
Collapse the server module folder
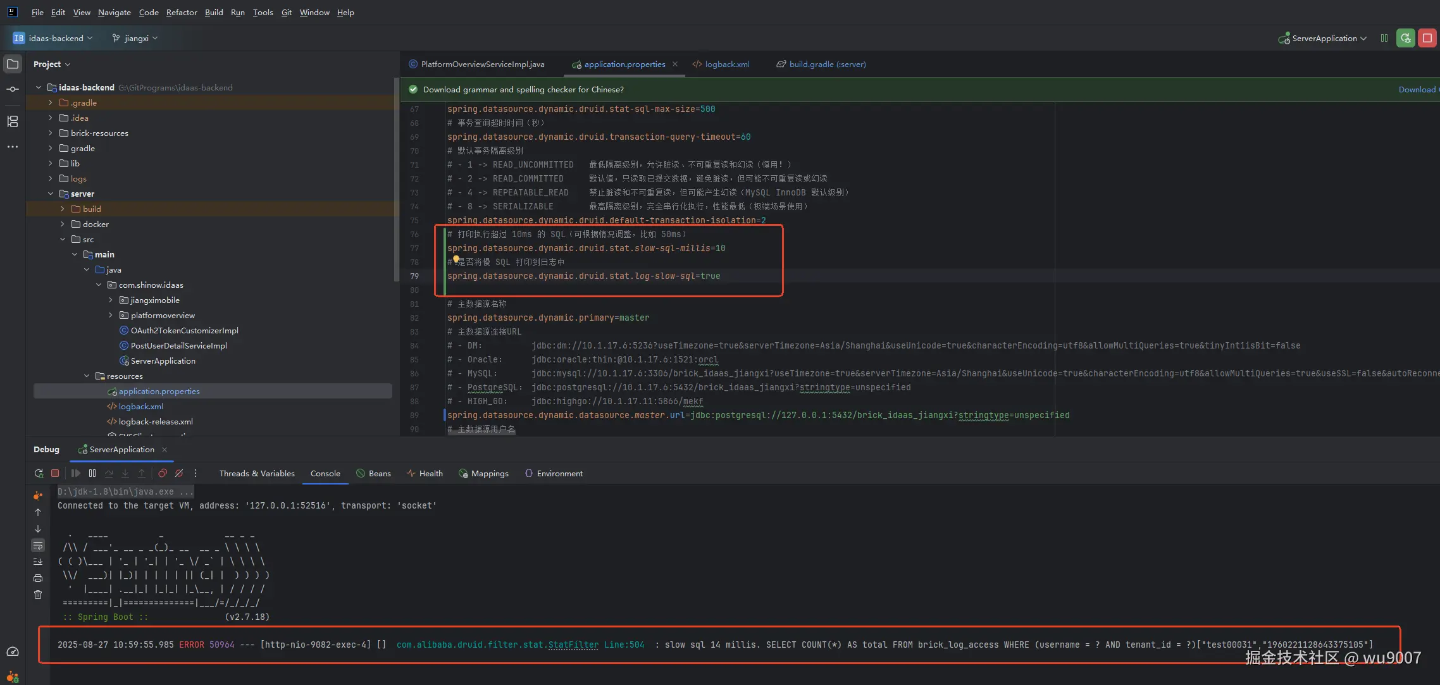51,194
